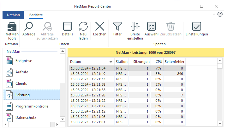This screenshot has height=129, width=226.
Task: Collapse the ribbon with the chevron
Action: tap(214, 15)
